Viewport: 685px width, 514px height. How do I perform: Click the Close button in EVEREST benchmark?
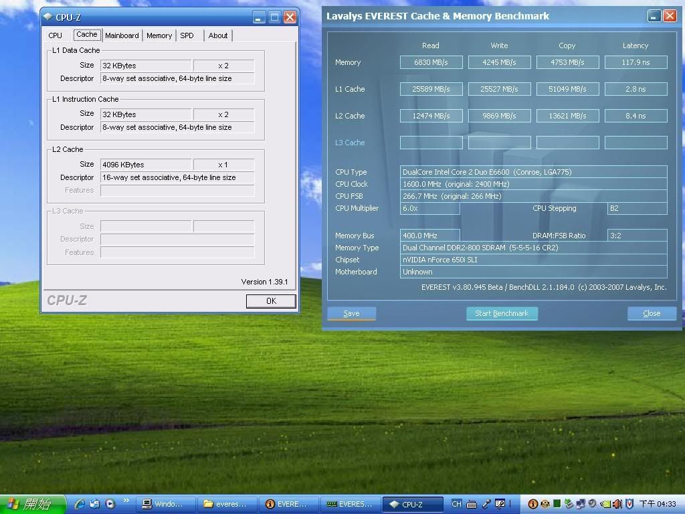pyautogui.click(x=652, y=313)
